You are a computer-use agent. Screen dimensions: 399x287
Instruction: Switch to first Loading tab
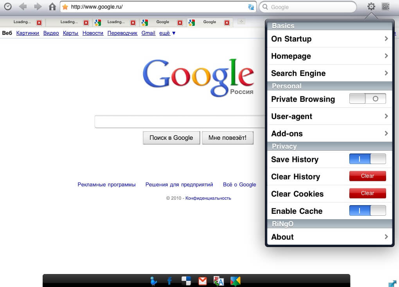tap(22, 22)
